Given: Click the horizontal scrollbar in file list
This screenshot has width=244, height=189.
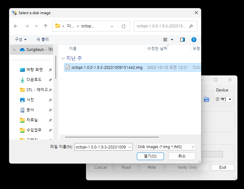Looking at the screenshot, I should click(x=112, y=137).
